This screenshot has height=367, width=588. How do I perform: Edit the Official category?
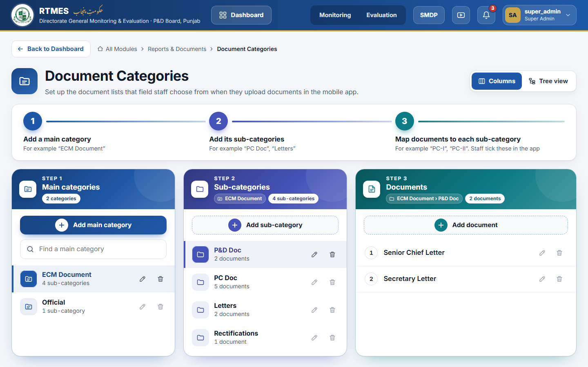point(143,307)
